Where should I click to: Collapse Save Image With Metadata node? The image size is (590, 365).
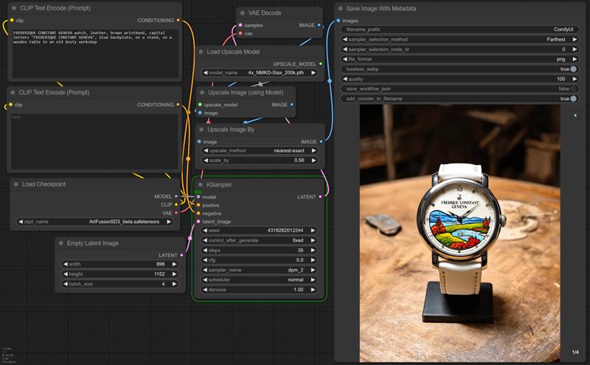(340, 9)
